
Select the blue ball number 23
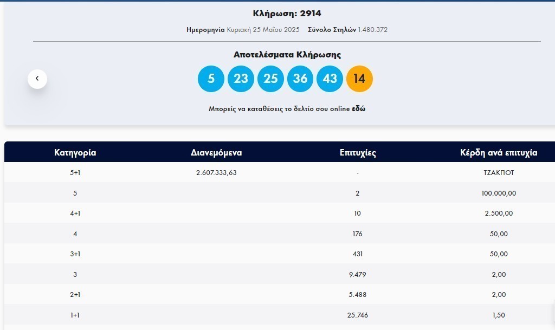[x=241, y=79]
